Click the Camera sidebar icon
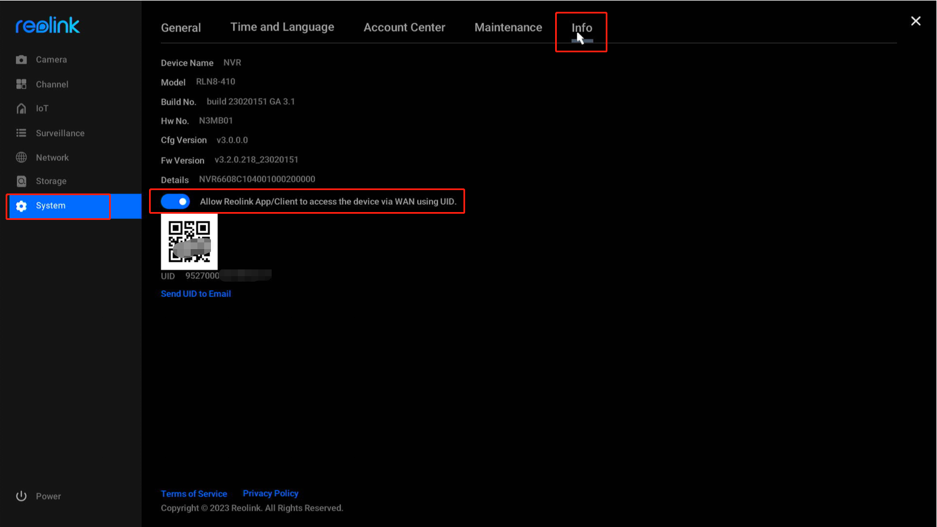 click(21, 60)
